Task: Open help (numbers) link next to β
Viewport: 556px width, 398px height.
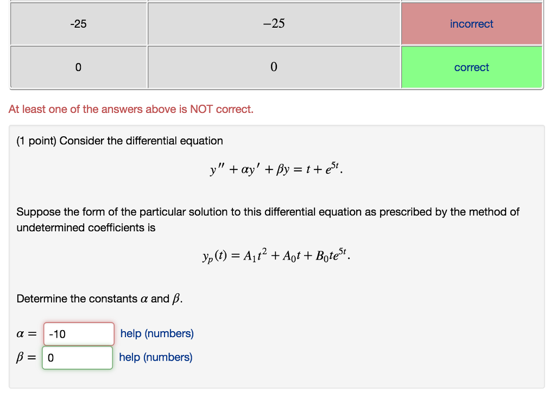Action: pos(156,357)
